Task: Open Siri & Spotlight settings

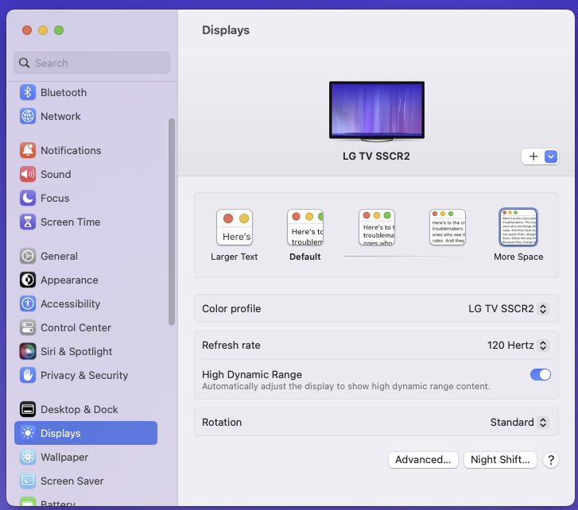Action: (86, 351)
